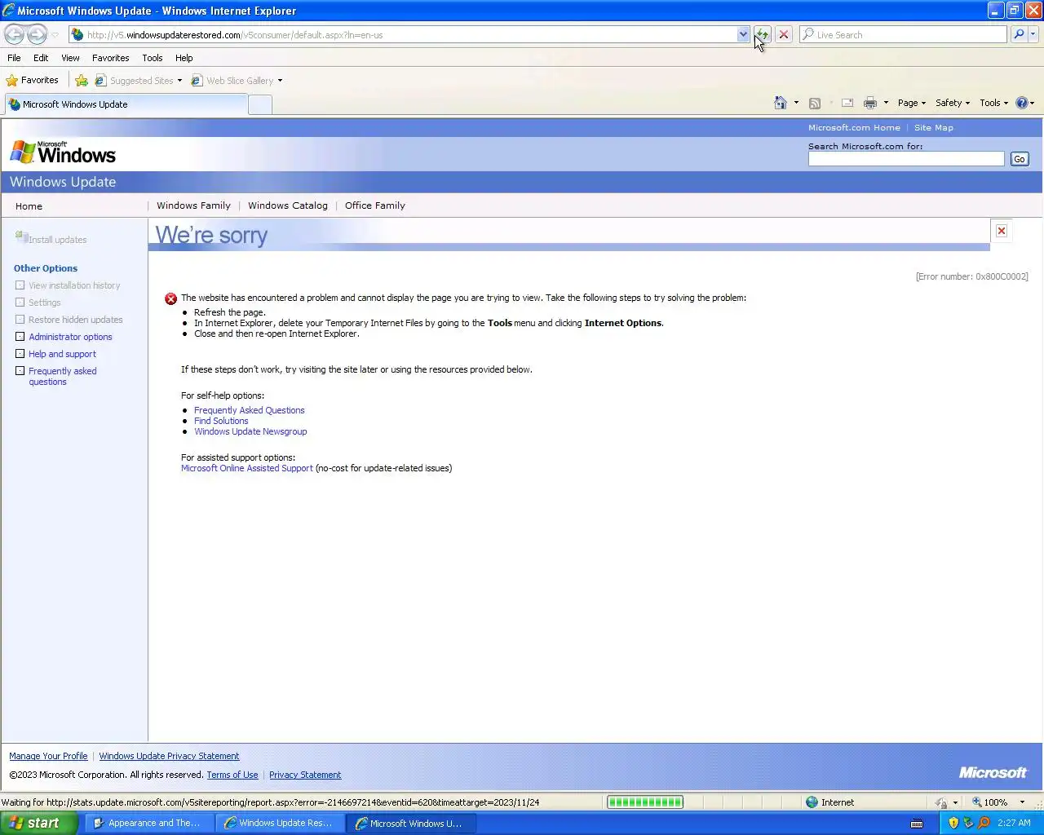1044x835 pixels.
Task: Open the Favorites menu
Action: [110, 58]
